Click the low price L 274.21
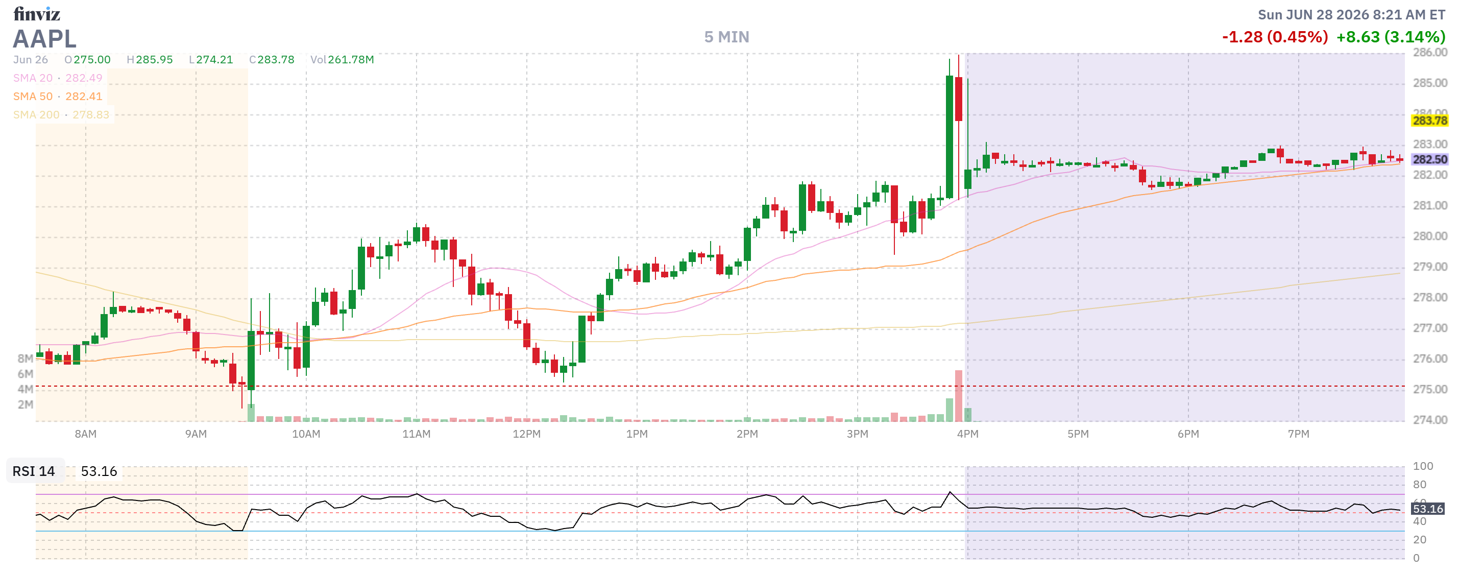Screen dimensions: 1459x574 (211, 60)
